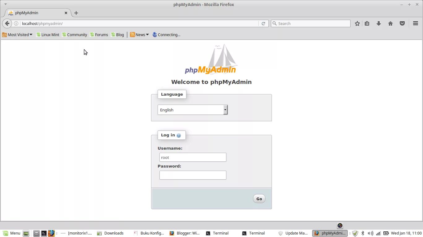Click the browser back arrow button
The height and width of the screenshot is (237, 423).
(7, 23)
